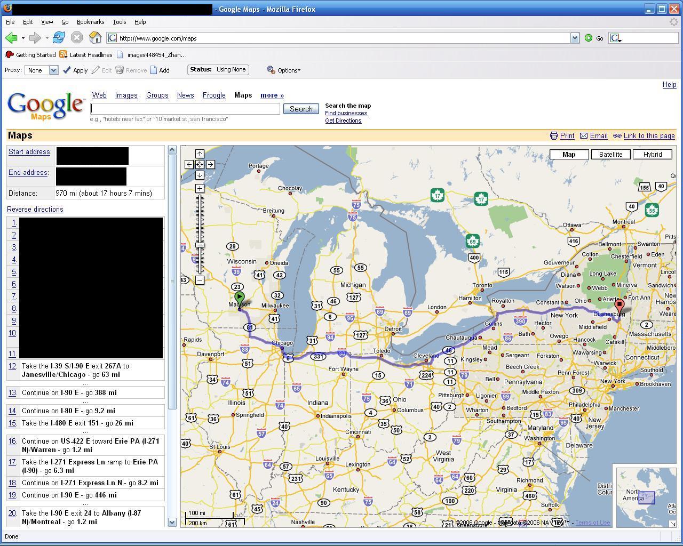Pan the map up with the arrow
This screenshot has width=683, height=546.
pyautogui.click(x=200, y=154)
